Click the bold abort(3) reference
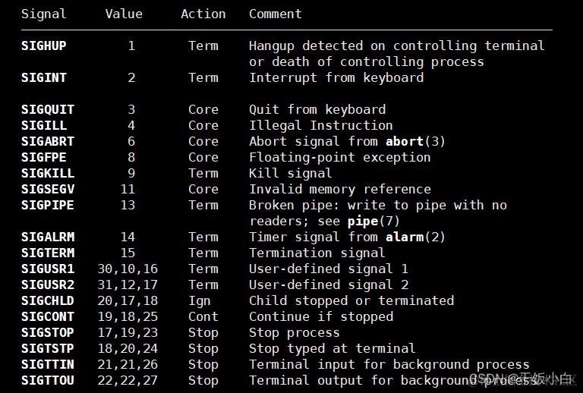The width and height of the screenshot is (583, 393). pos(415,142)
